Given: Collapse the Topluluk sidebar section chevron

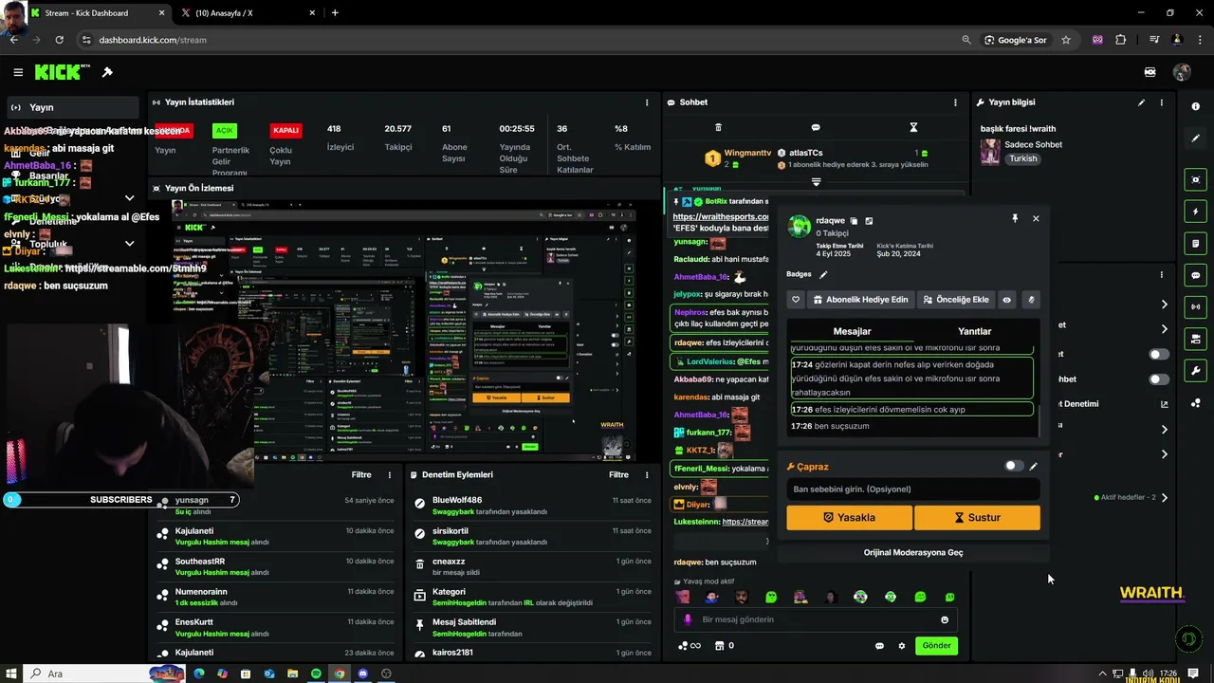Looking at the screenshot, I should (130, 245).
